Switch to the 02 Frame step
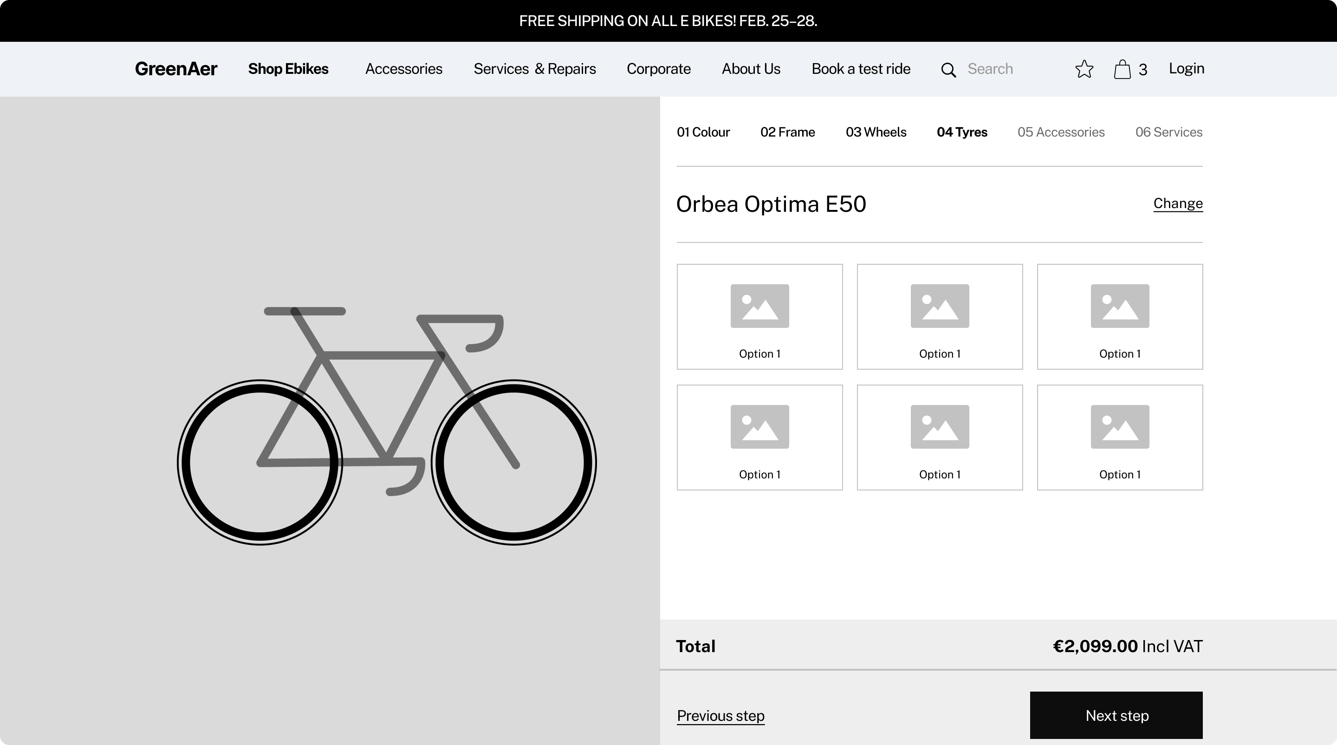1337x745 pixels. 787,132
